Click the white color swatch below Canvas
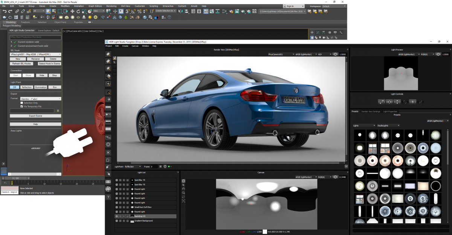Image resolution: width=452 pixels, height=235 pixels. pyautogui.click(x=265, y=232)
